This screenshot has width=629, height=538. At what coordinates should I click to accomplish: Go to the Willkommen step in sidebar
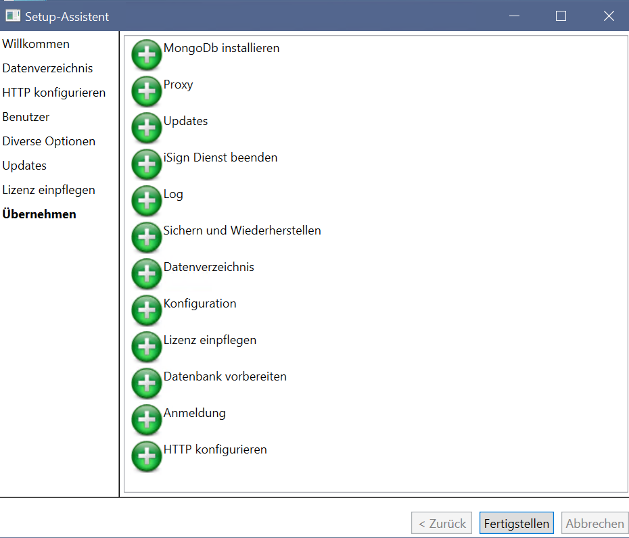coord(36,44)
